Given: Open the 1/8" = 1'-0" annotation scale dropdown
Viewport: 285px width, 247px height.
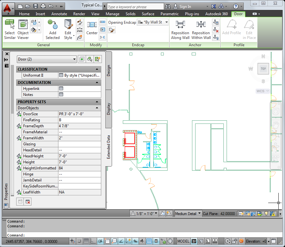Looking at the screenshot, I should [x=147, y=214].
